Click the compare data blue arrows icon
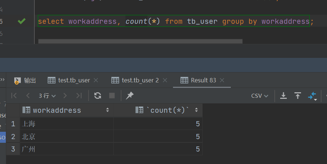 pos(312,96)
